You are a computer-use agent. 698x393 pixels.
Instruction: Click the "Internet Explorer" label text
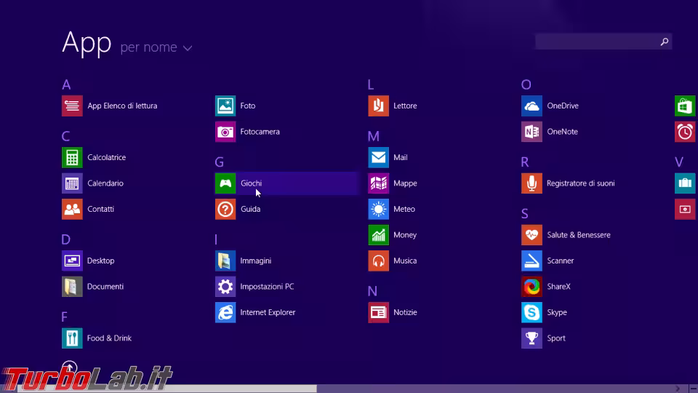[268, 312]
